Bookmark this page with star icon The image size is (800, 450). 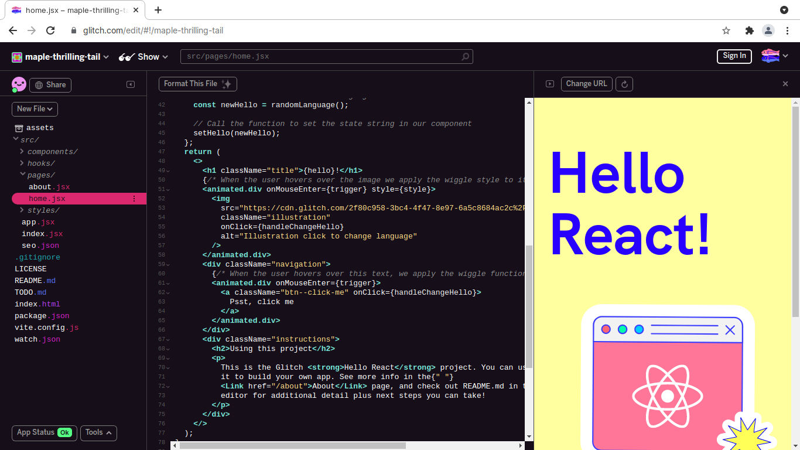726,30
